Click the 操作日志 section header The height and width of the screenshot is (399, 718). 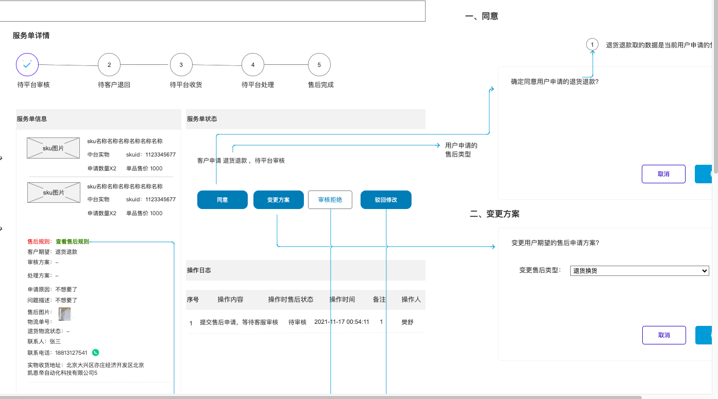[306, 270]
